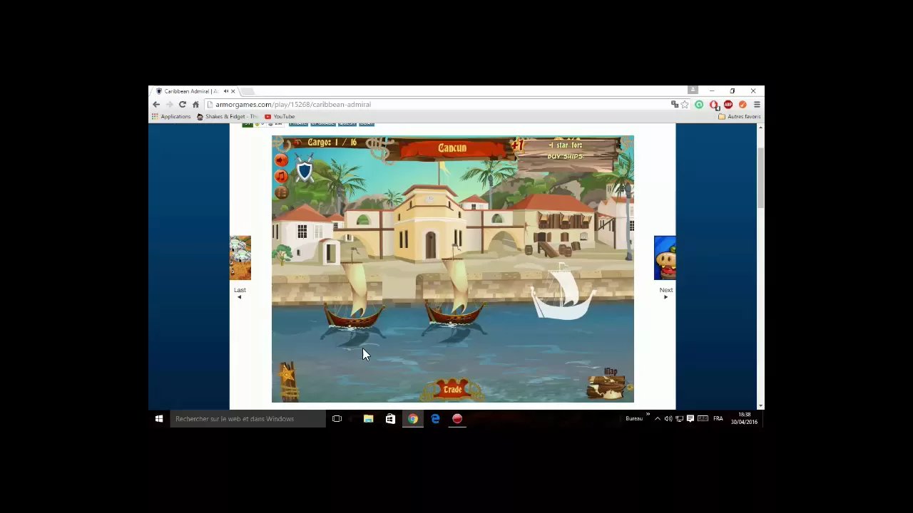Open the network icon in system tray
The width and height of the screenshot is (913, 513).
[679, 419]
